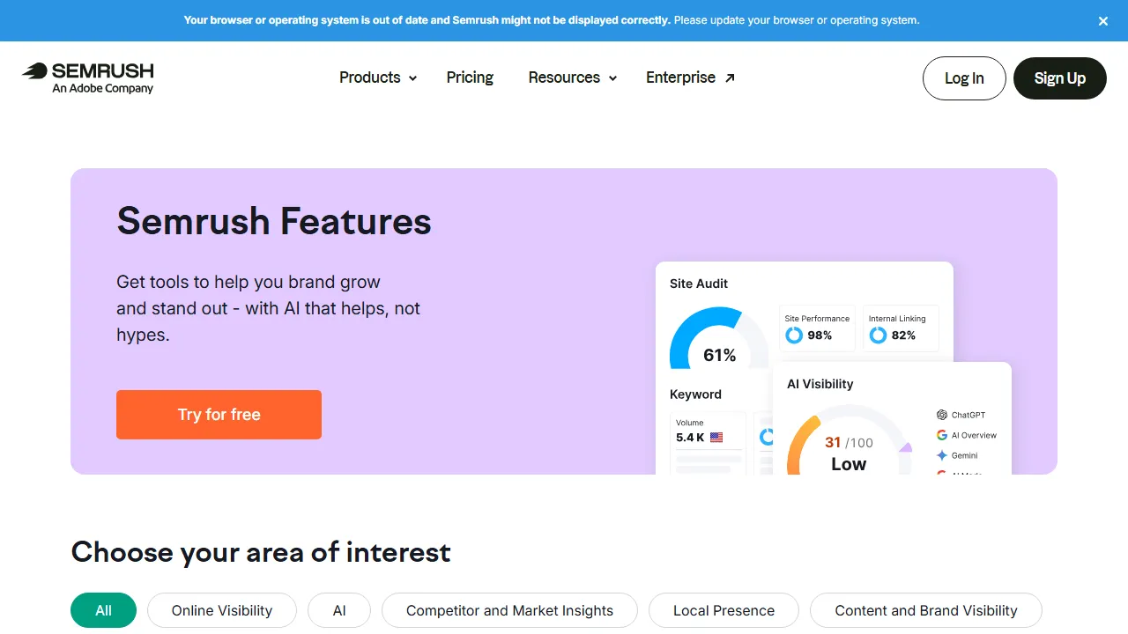
Task: Click the Choose your area of interest heading
Action: pyautogui.click(x=261, y=552)
